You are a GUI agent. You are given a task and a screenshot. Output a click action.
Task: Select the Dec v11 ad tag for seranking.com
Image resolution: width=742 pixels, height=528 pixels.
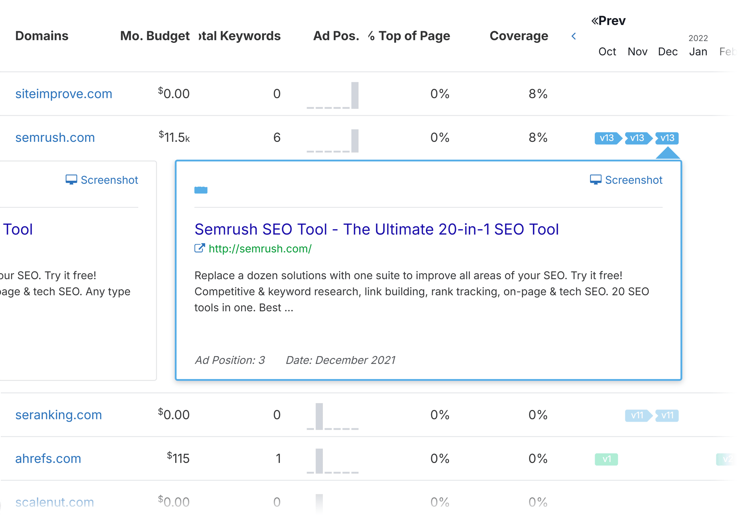[x=667, y=416]
